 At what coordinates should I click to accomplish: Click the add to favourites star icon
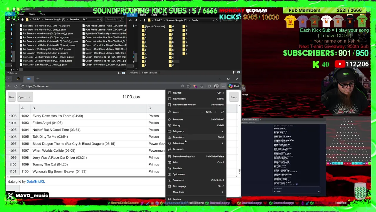(188, 86)
